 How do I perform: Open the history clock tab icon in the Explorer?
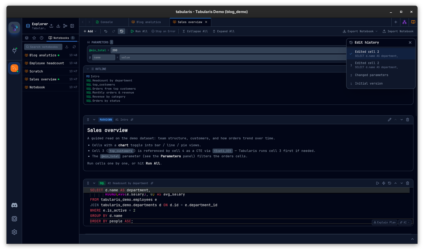42,38
